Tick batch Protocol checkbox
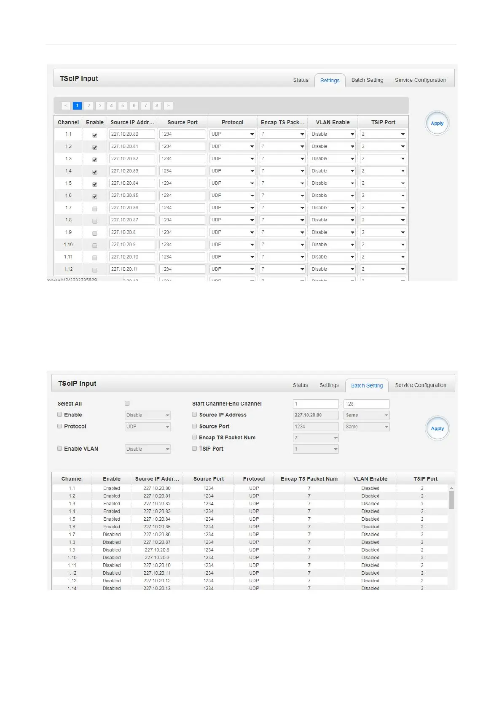The height and width of the screenshot is (710, 502). tap(60, 426)
